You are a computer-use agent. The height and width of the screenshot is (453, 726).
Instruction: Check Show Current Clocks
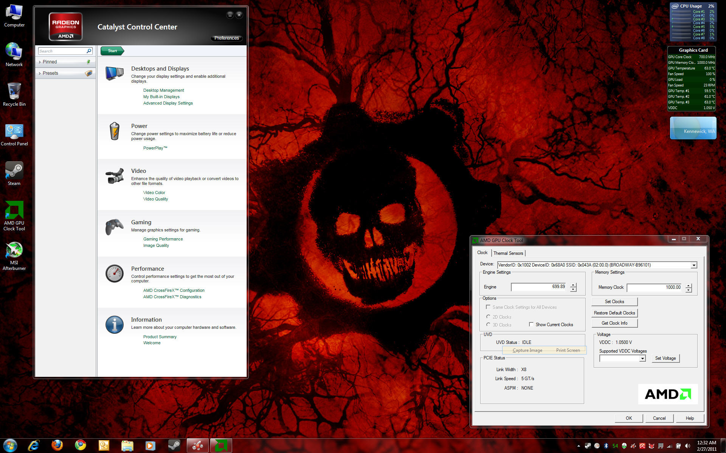pyautogui.click(x=531, y=324)
